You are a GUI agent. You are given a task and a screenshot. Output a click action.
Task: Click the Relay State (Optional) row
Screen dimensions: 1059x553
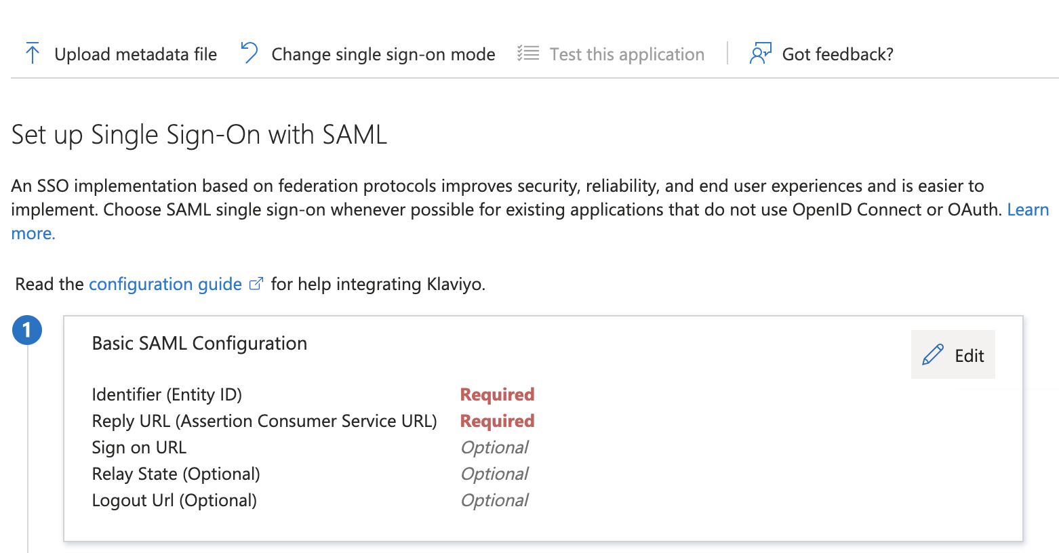pyautogui.click(x=176, y=473)
